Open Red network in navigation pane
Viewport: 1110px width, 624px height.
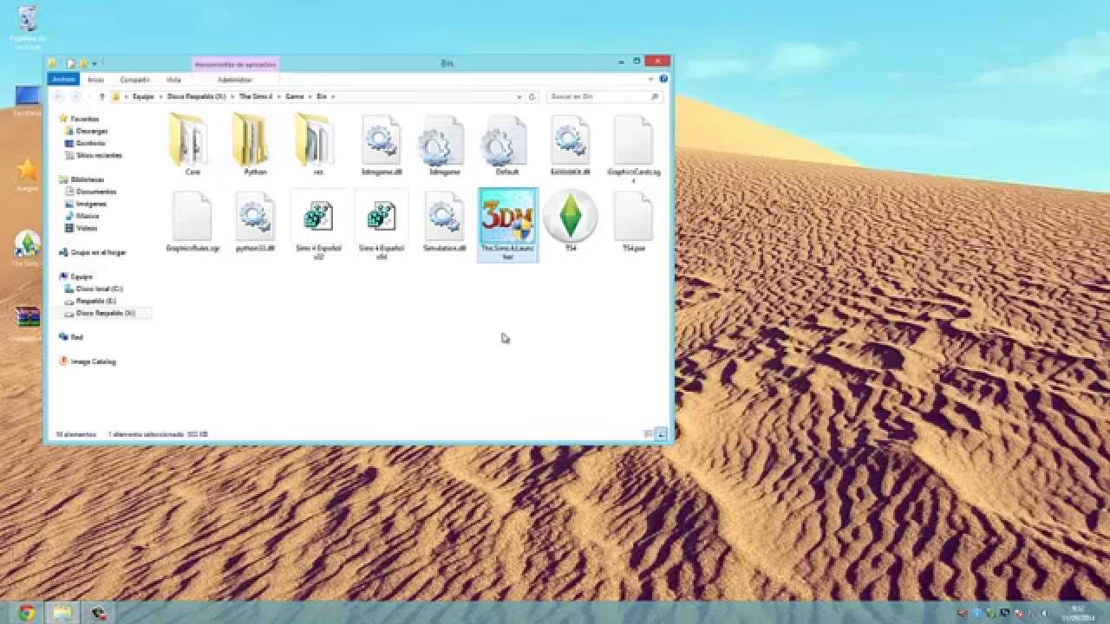click(71, 337)
